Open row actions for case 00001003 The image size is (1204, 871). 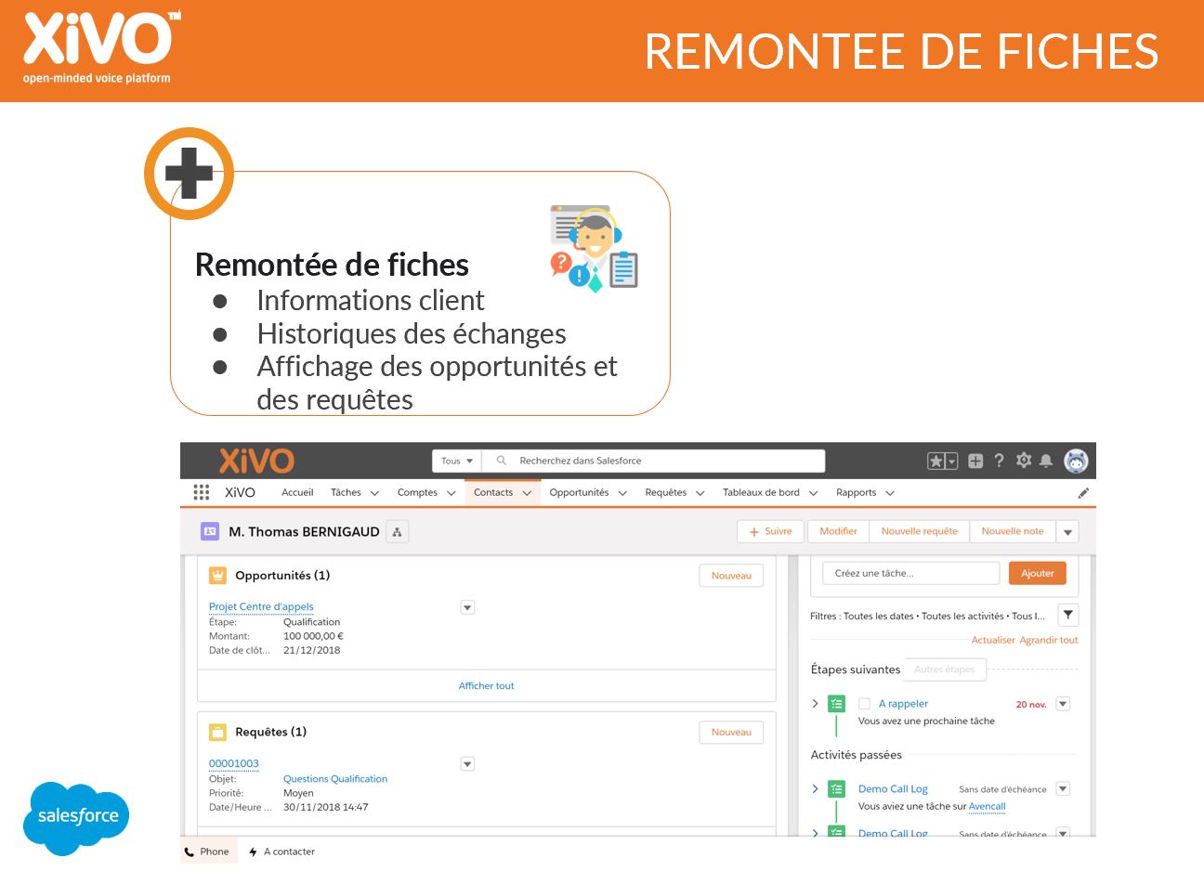point(467,764)
